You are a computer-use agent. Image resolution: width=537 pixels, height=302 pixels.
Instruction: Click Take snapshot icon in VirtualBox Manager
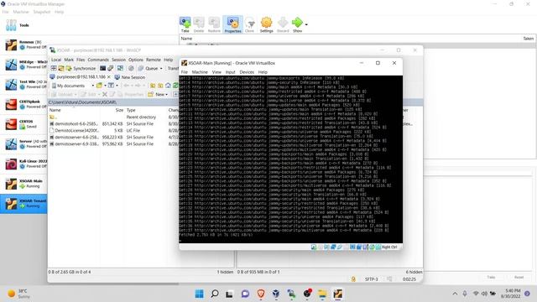click(x=185, y=24)
